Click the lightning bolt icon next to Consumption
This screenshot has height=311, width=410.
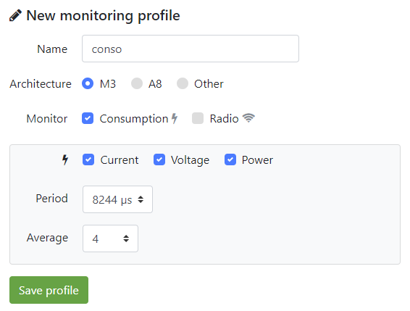click(x=175, y=118)
